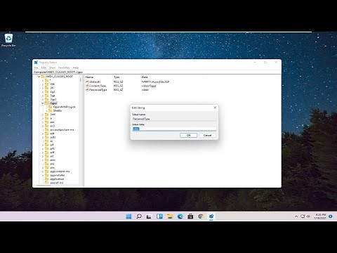
Task: Click the Registry Editor taskbar icon
Action: 211,216
